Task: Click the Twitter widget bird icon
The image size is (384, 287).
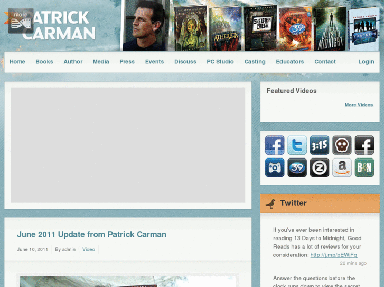Action: pos(270,203)
